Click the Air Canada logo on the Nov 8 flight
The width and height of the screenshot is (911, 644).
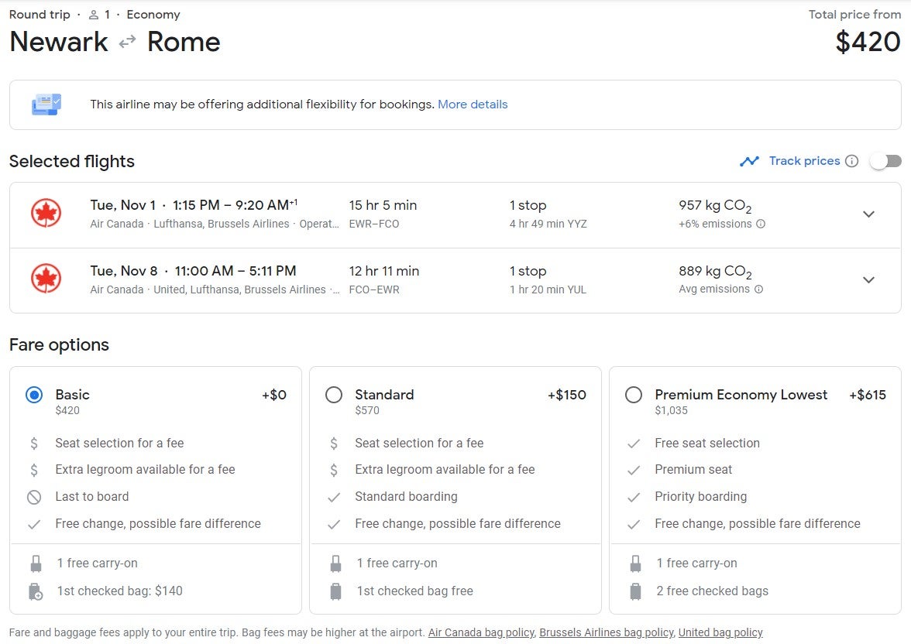[x=46, y=279]
